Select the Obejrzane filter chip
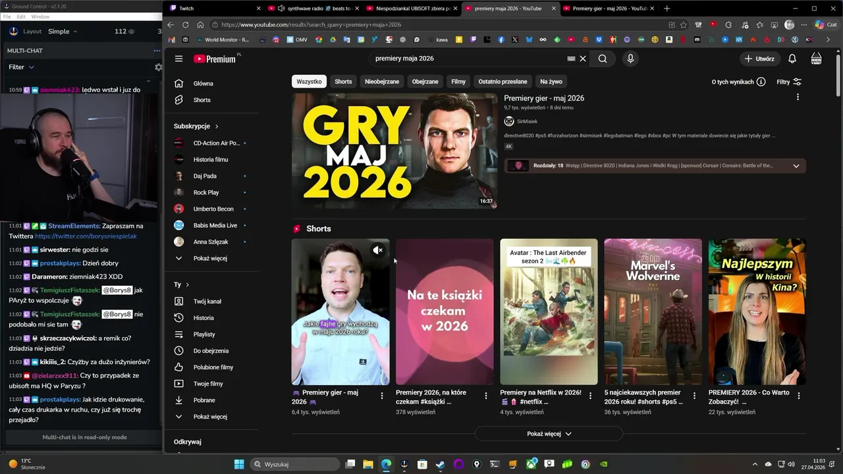843x474 pixels. pyautogui.click(x=425, y=82)
